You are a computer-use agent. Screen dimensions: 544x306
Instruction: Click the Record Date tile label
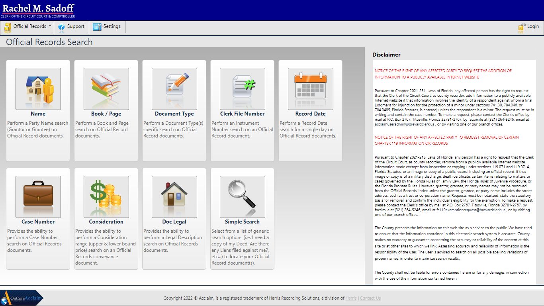click(311, 114)
